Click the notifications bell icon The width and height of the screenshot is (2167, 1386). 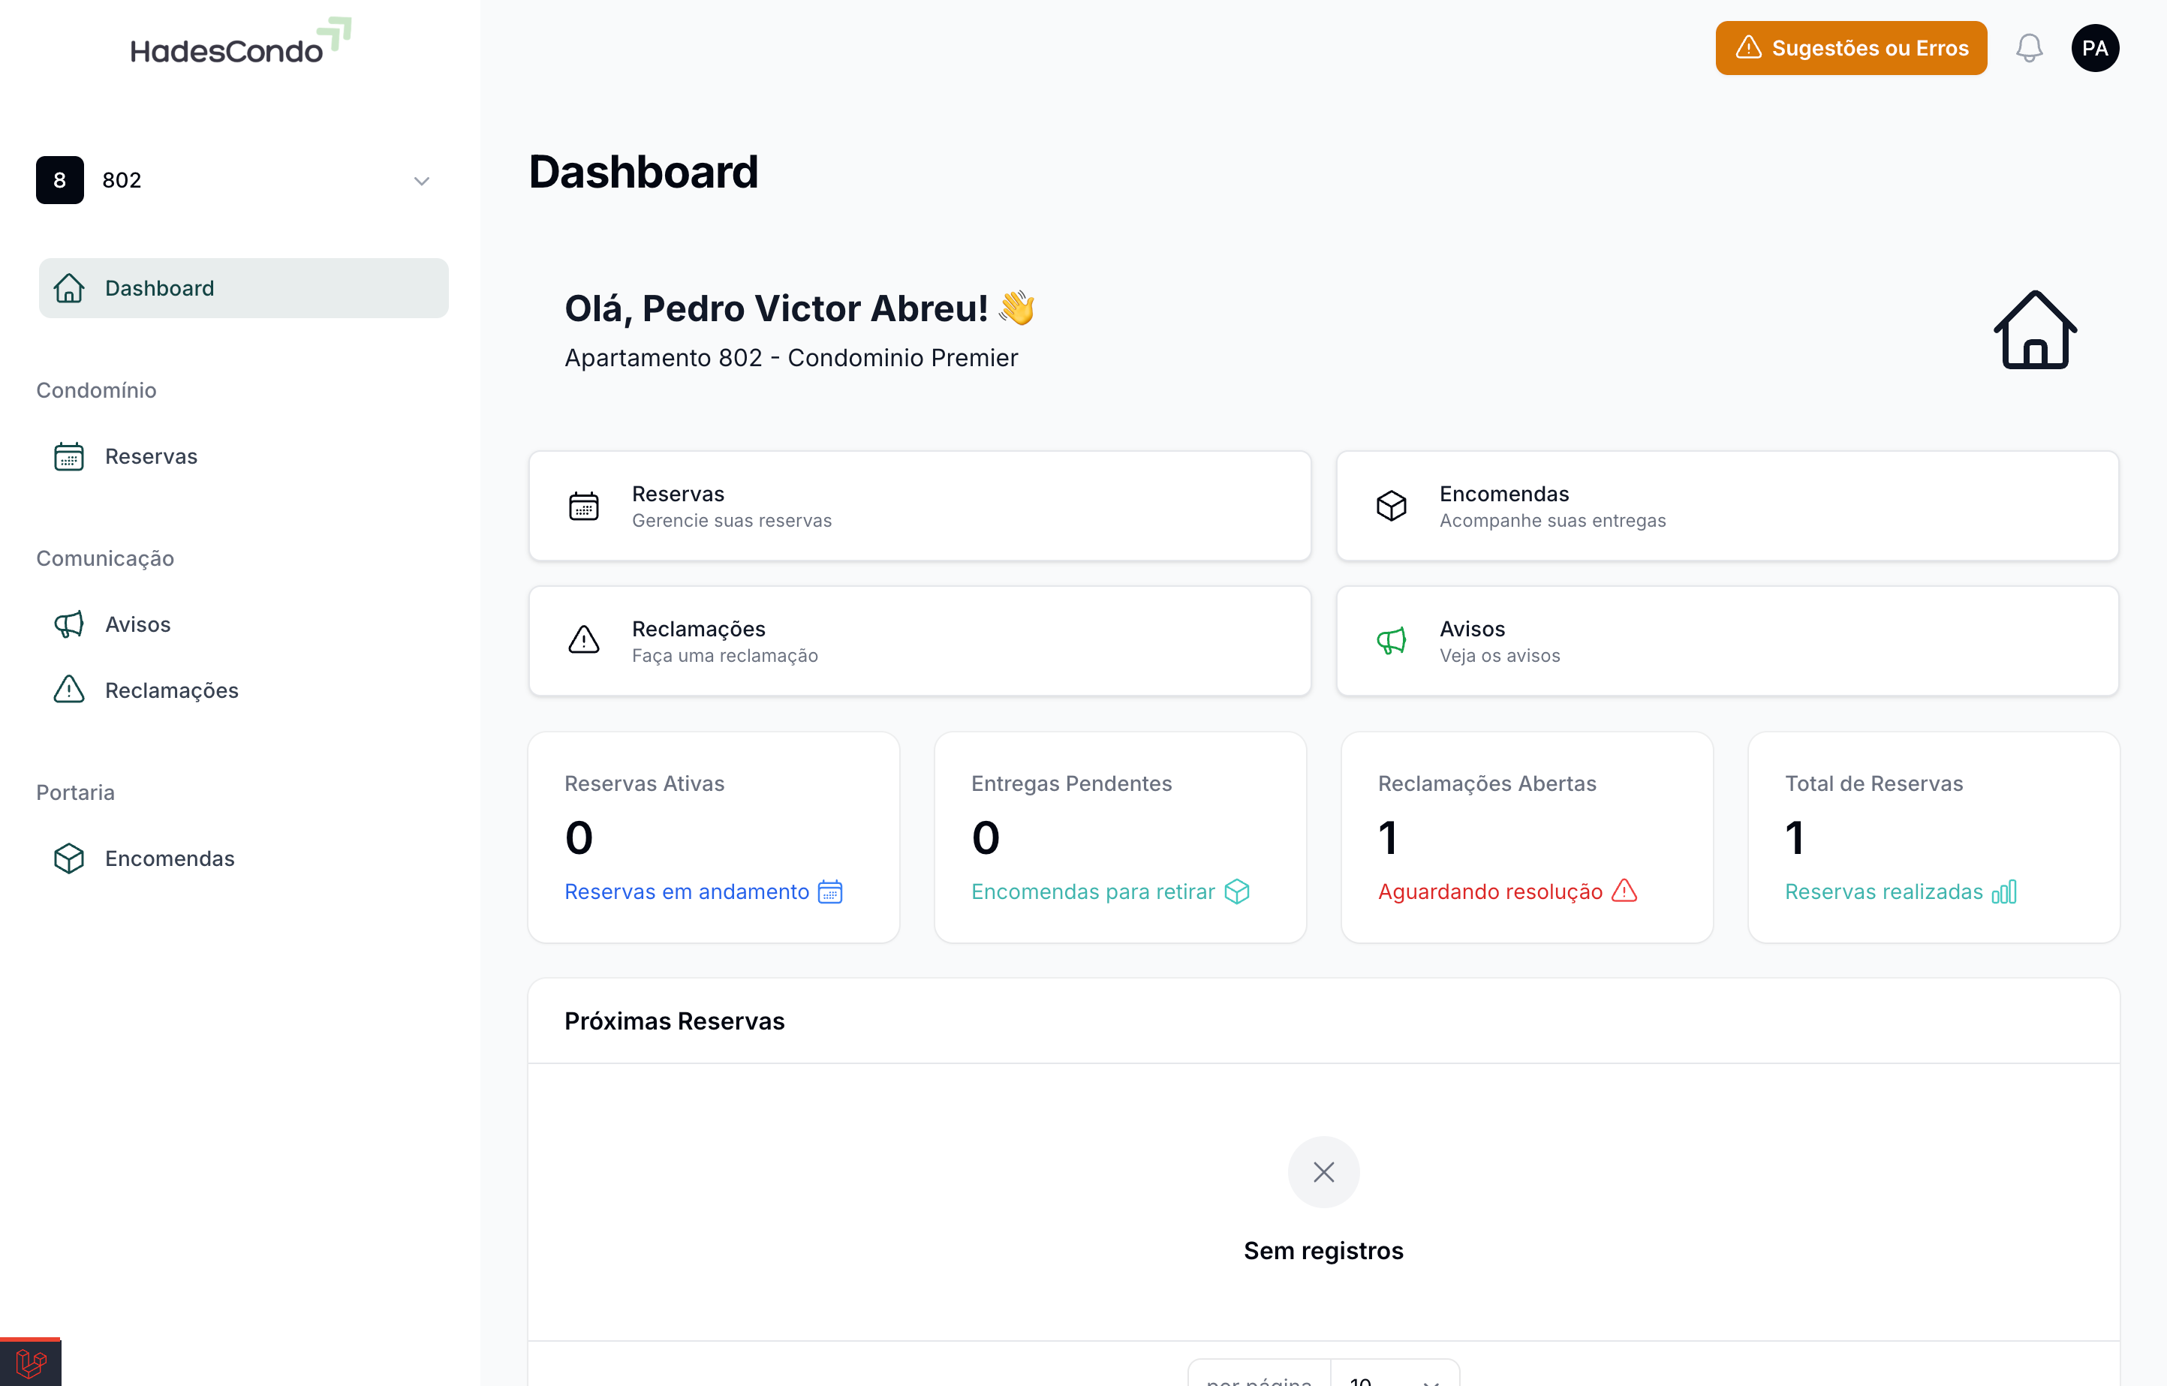point(2028,48)
